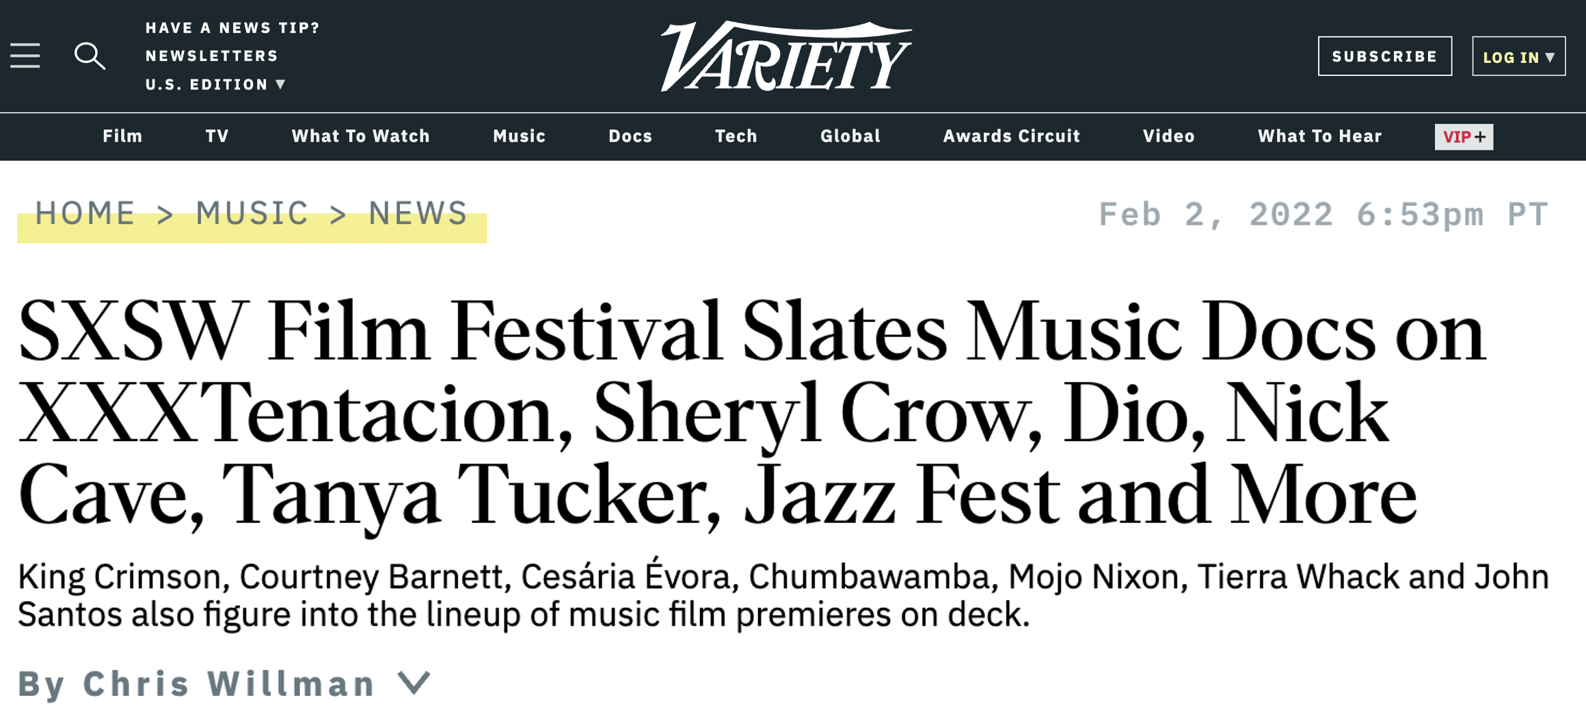Expand the U.S. Edition dropdown
Viewport: 1586px width, 707px height.
point(215,85)
